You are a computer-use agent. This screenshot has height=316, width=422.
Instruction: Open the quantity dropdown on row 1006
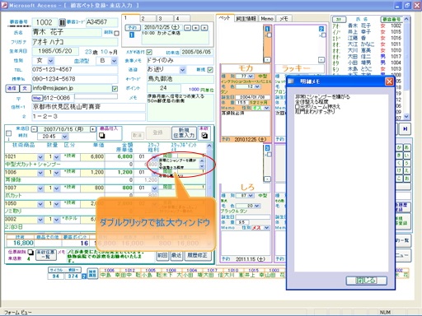[x=56, y=173]
